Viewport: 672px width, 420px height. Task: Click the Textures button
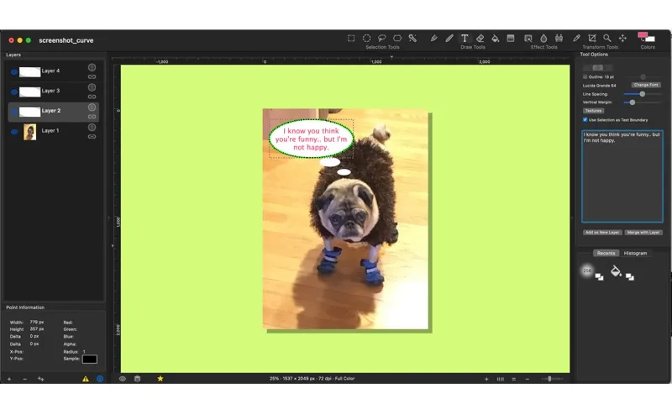coord(594,111)
